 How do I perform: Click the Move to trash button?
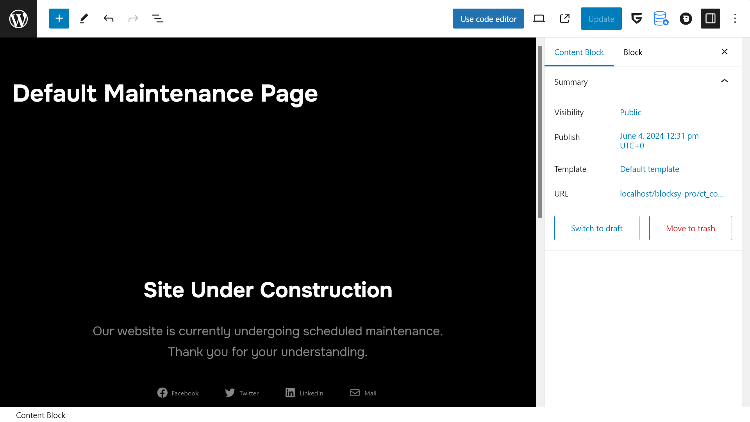[x=690, y=228]
